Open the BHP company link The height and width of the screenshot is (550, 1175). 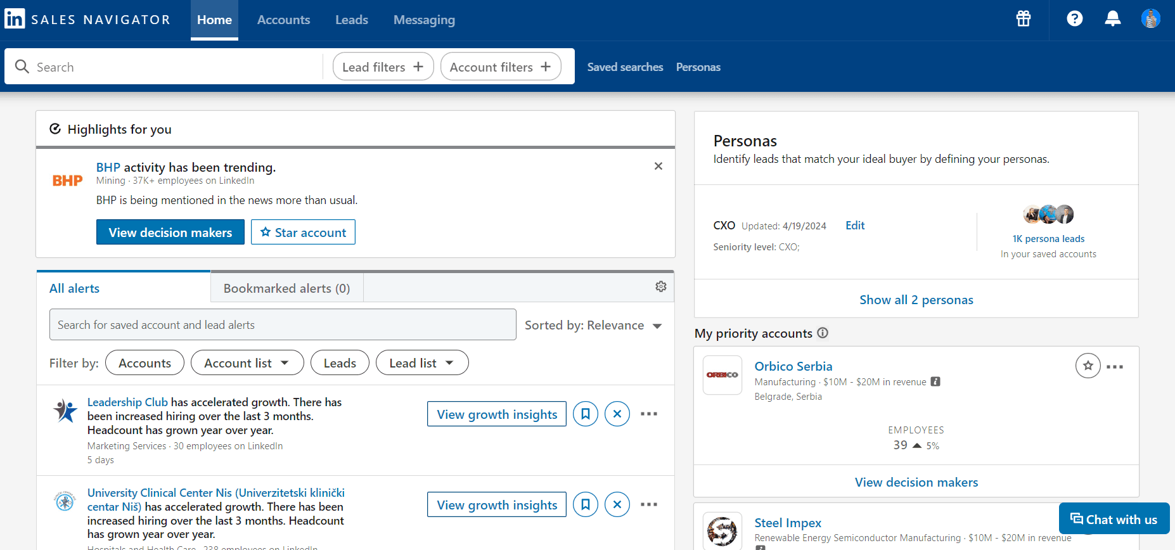[108, 167]
